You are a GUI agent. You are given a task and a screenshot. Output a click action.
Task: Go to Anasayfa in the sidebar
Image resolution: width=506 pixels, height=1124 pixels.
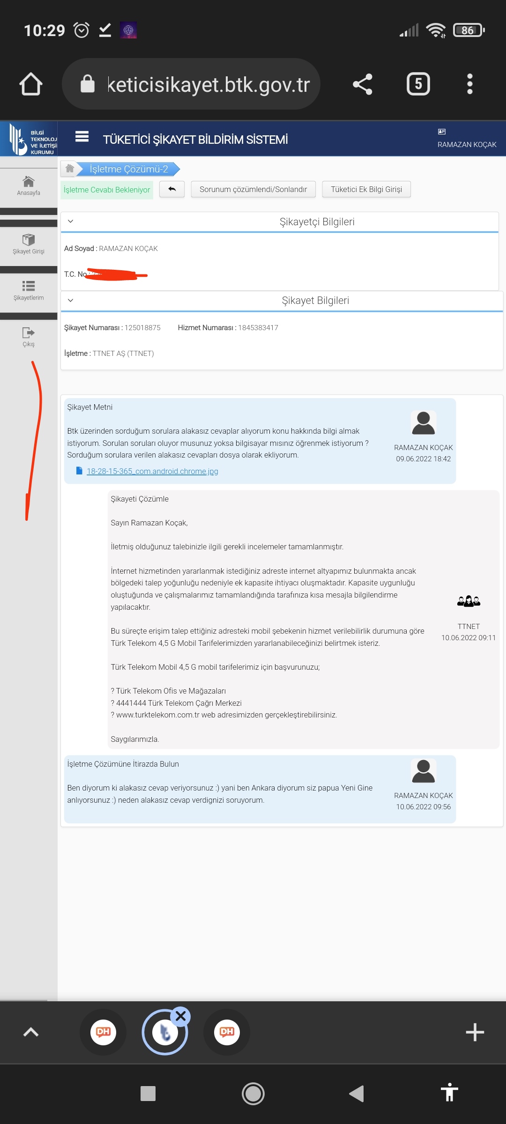[x=29, y=185]
